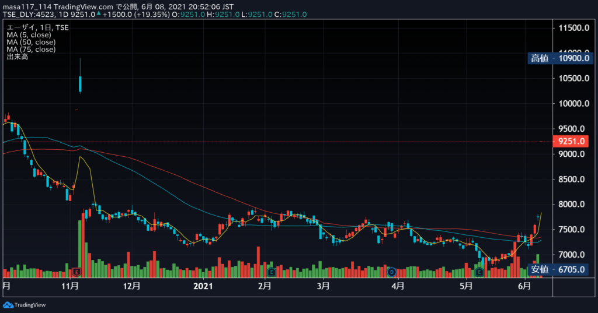
Task: Select the MA (50, close) indicator label
Action: (x=31, y=42)
